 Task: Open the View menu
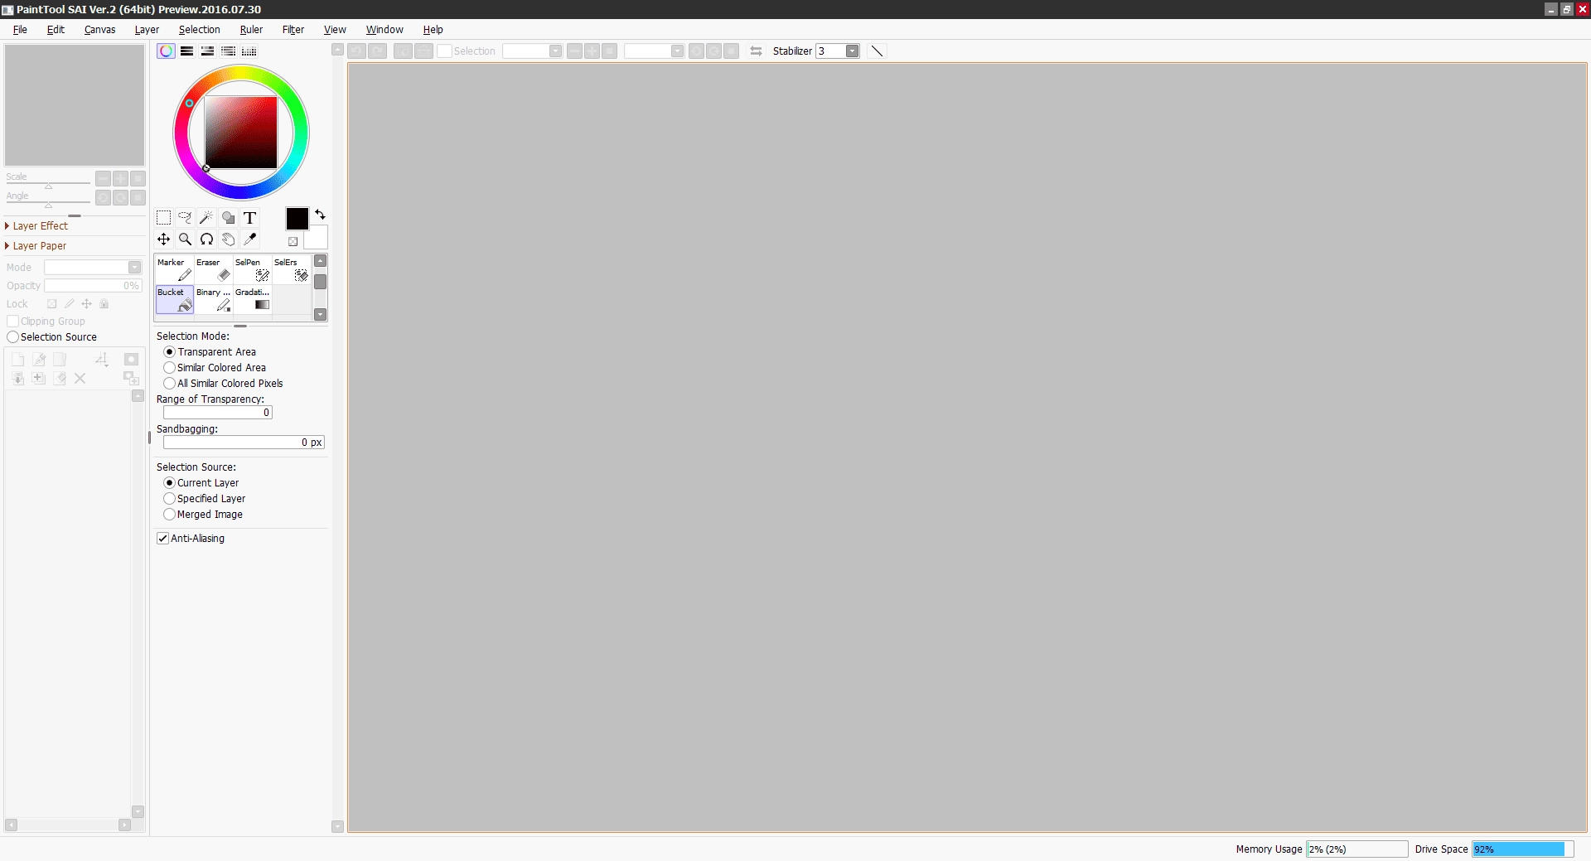coord(335,30)
